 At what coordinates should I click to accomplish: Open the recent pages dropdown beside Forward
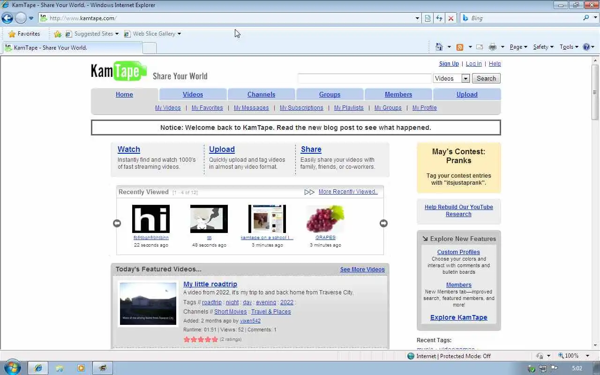[x=31, y=18]
